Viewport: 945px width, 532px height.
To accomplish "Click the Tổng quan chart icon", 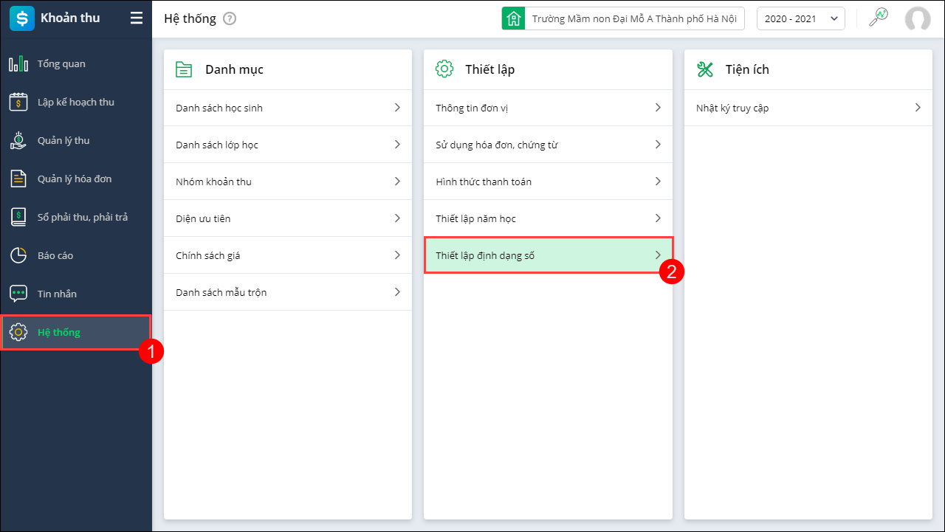I will tap(18, 64).
